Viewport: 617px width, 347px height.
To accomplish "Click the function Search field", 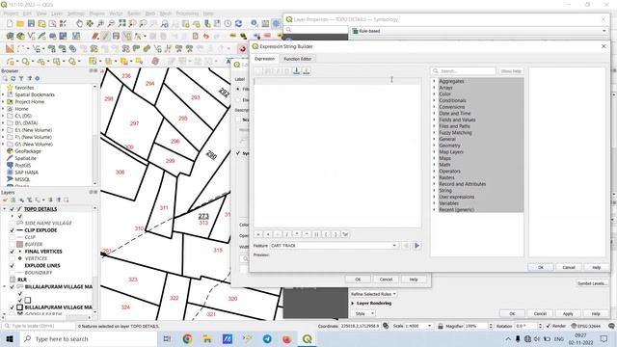I will (x=464, y=71).
